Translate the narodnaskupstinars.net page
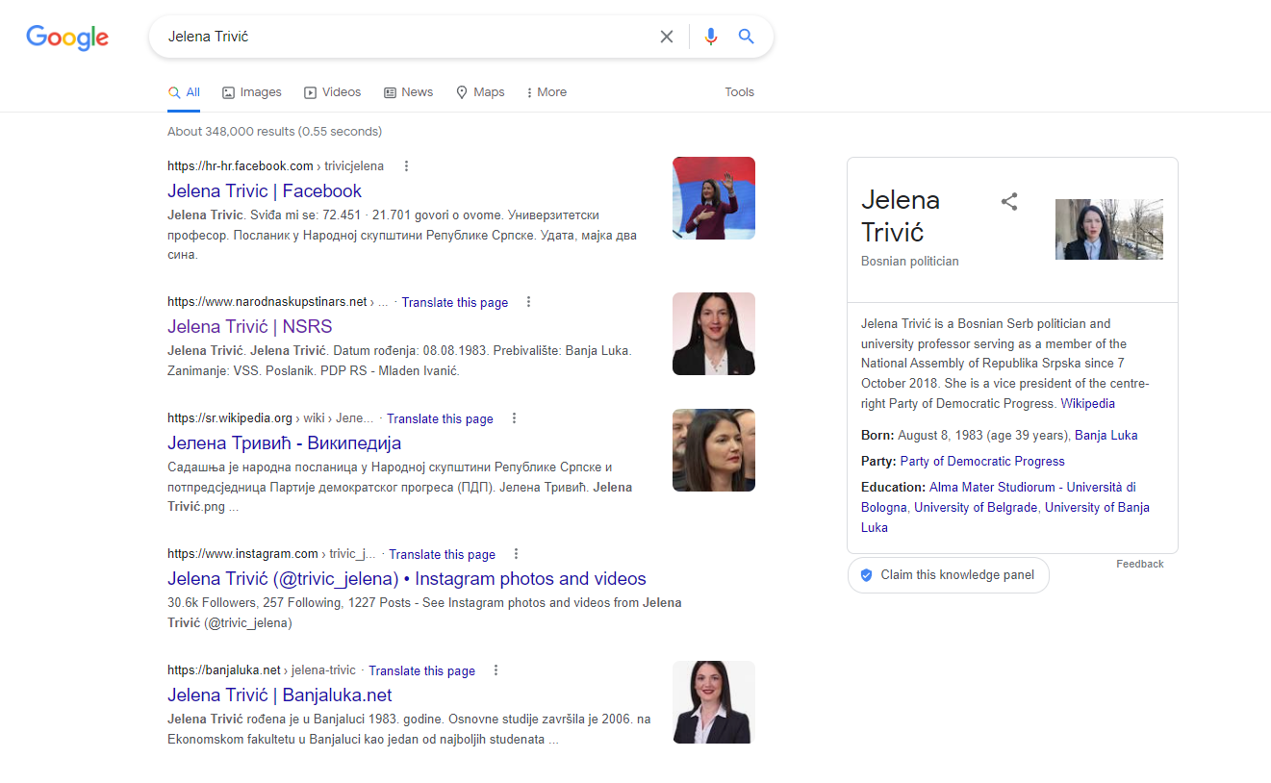Screen dimensions: 1271x783 [454, 302]
